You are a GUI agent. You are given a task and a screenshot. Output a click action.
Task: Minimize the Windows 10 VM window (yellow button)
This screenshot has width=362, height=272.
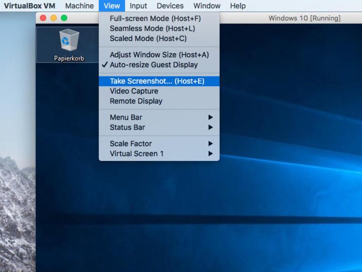(x=54, y=18)
